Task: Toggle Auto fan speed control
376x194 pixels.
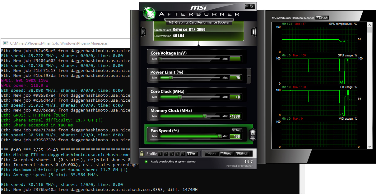Action: (x=237, y=130)
